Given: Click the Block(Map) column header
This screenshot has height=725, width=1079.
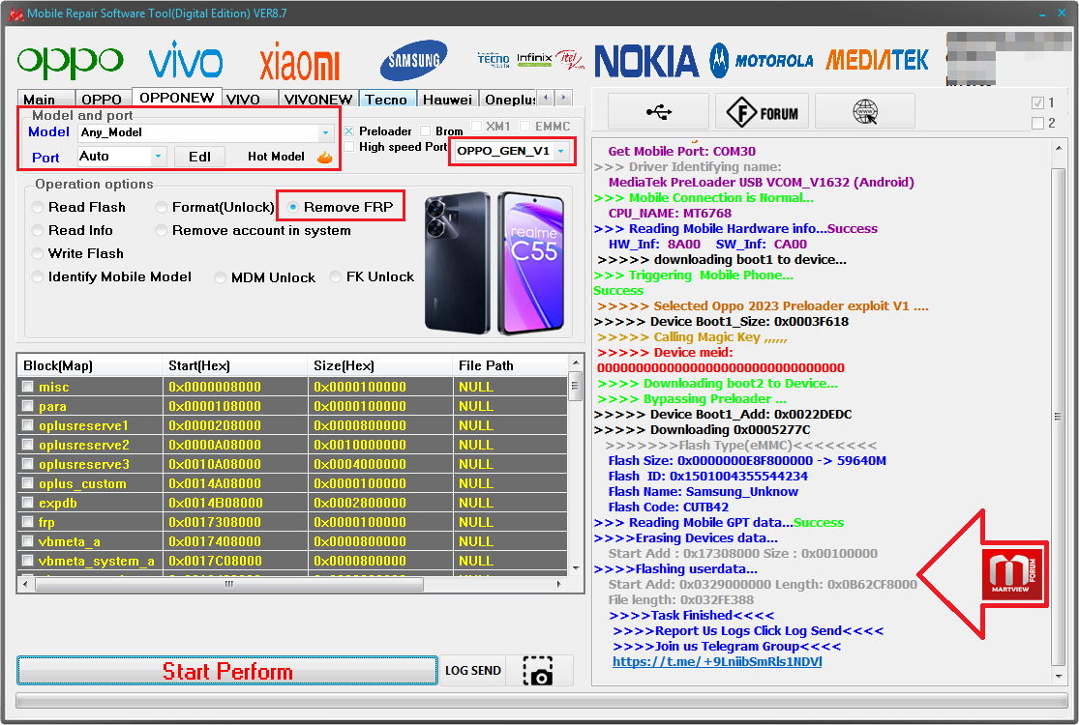Looking at the screenshot, I should pos(89,365).
